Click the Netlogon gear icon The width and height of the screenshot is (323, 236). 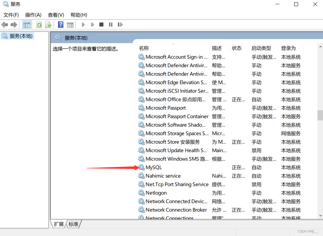141,193
